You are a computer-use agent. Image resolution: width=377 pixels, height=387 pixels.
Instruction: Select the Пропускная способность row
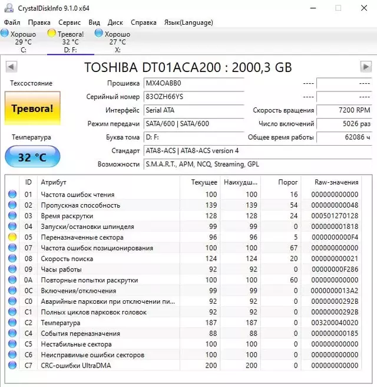point(183,205)
